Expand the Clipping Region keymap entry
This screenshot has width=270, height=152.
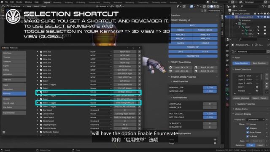coord(38,125)
